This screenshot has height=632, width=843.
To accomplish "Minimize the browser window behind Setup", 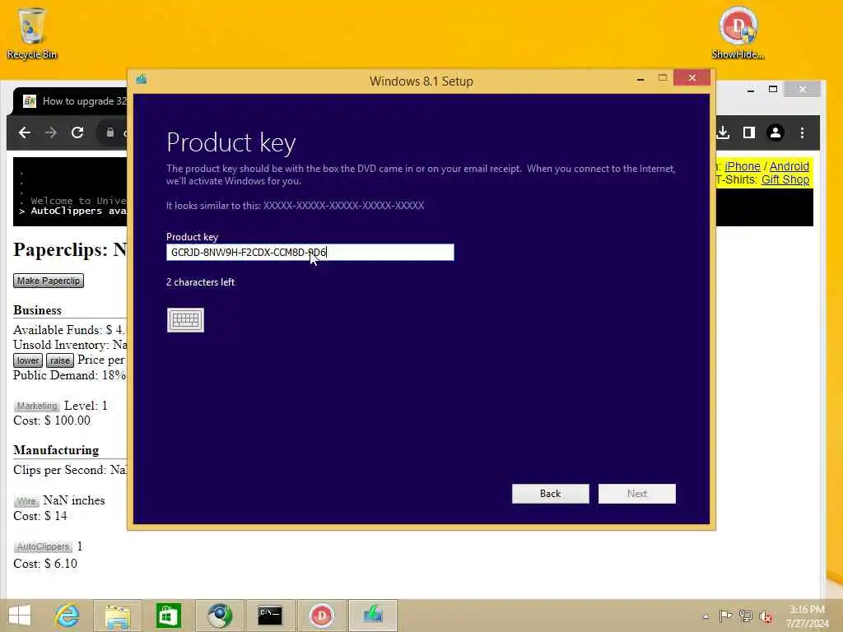I will click(x=751, y=89).
